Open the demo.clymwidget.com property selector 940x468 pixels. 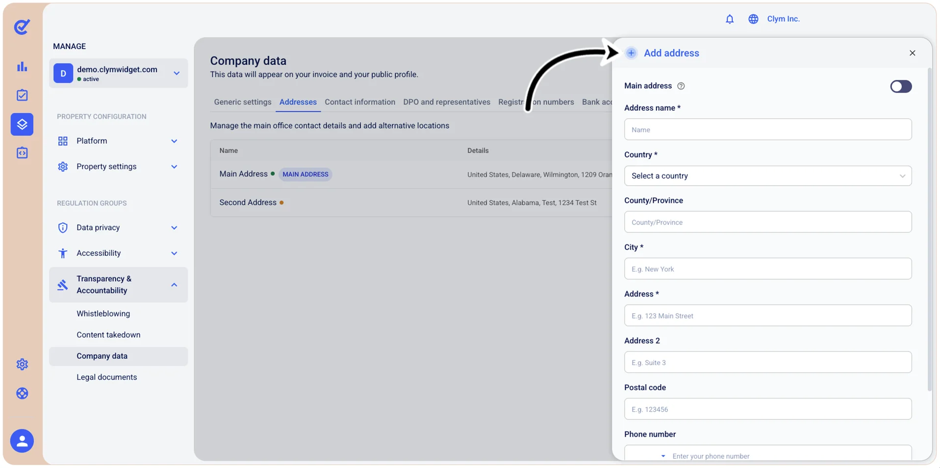[118, 74]
